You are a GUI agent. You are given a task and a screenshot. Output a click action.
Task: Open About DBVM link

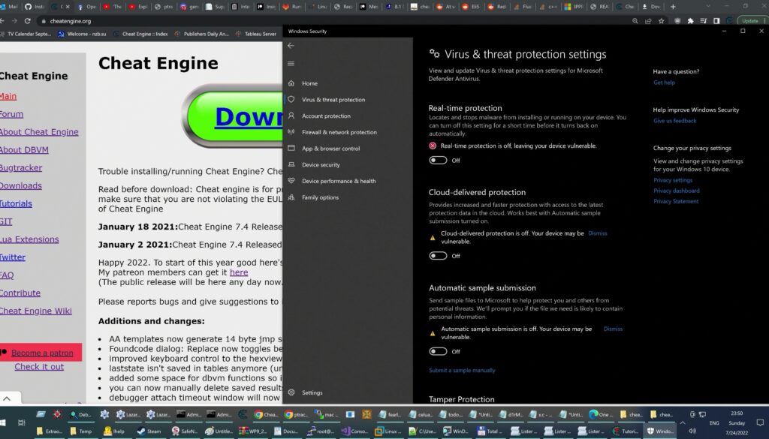[x=23, y=150]
